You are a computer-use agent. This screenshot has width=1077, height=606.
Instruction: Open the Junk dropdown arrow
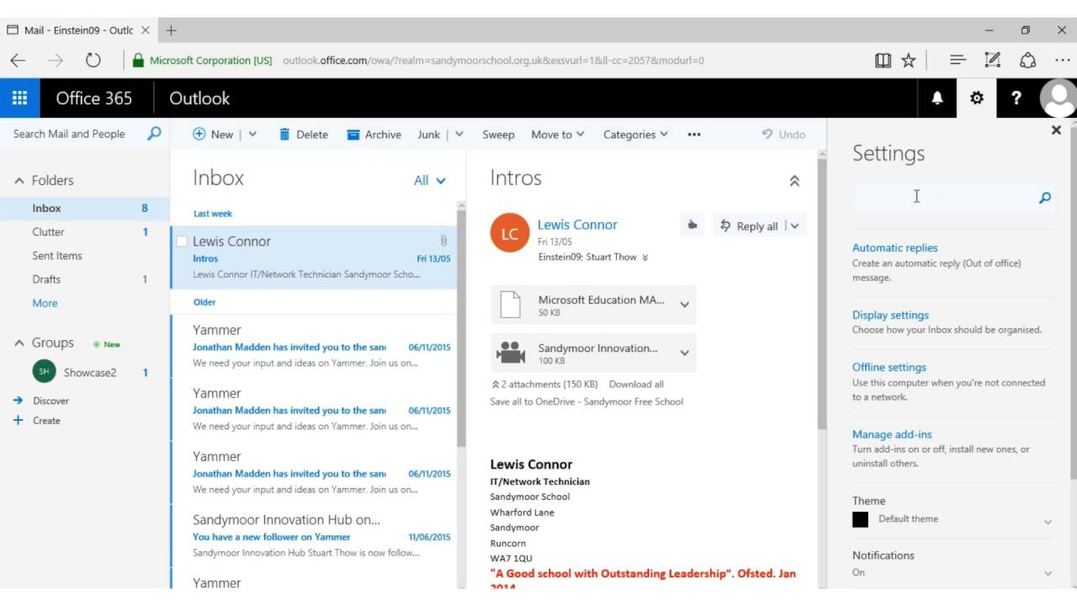(459, 135)
